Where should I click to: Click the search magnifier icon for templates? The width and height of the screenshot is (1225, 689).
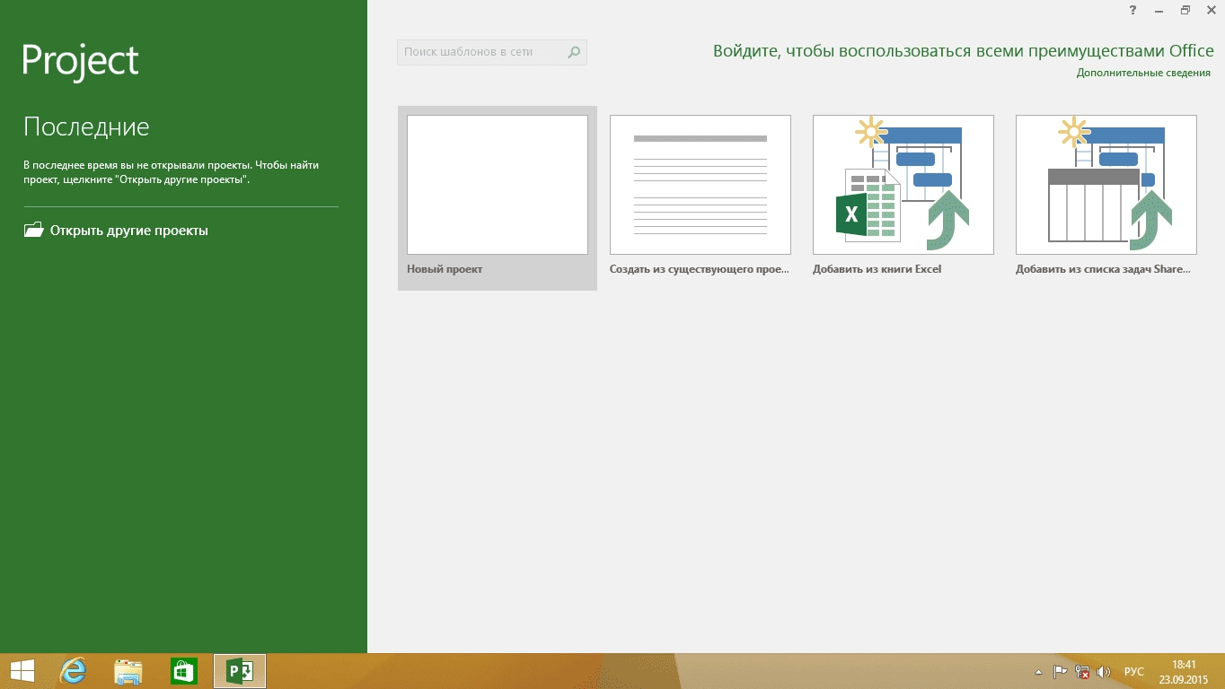574,52
